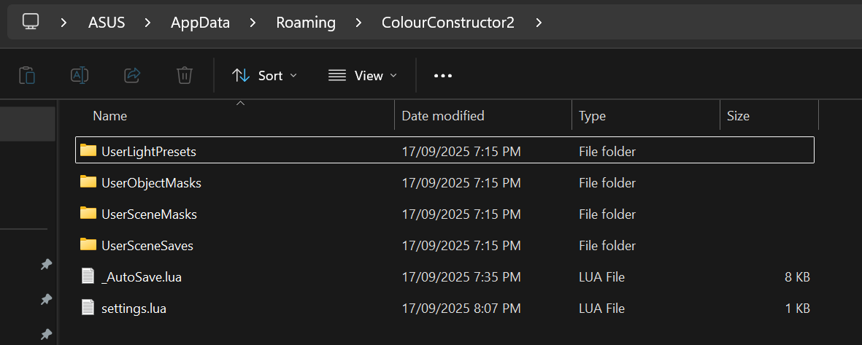Select the settings.lua file icon
The height and width of the screenshot is (345, 862).
coord(88,308)
